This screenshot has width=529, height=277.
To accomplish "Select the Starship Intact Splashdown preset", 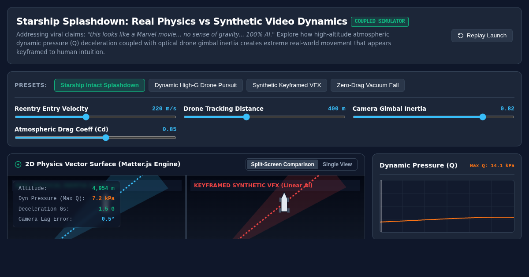I will coord(100,85).
